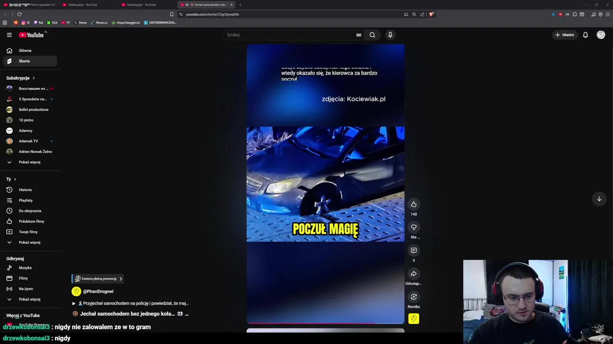The height and width of the screenshot is (344, 613).
Task: Click the VPN shield icon in browser toolbar
Action: [600, 14]
